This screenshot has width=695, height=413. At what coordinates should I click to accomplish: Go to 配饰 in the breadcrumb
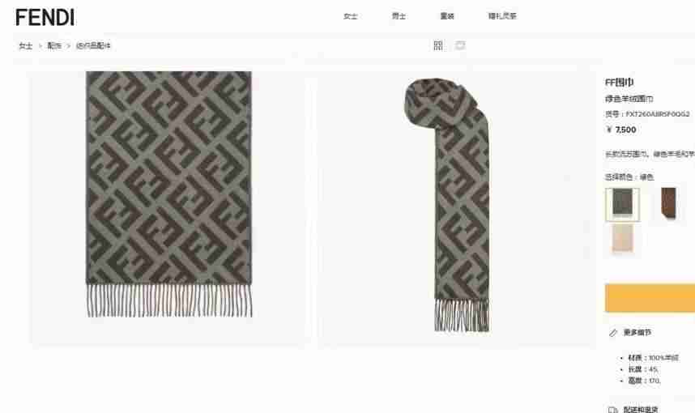pos(54,45)
